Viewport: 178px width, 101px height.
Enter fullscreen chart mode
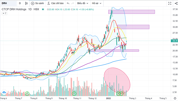point(170,3)
